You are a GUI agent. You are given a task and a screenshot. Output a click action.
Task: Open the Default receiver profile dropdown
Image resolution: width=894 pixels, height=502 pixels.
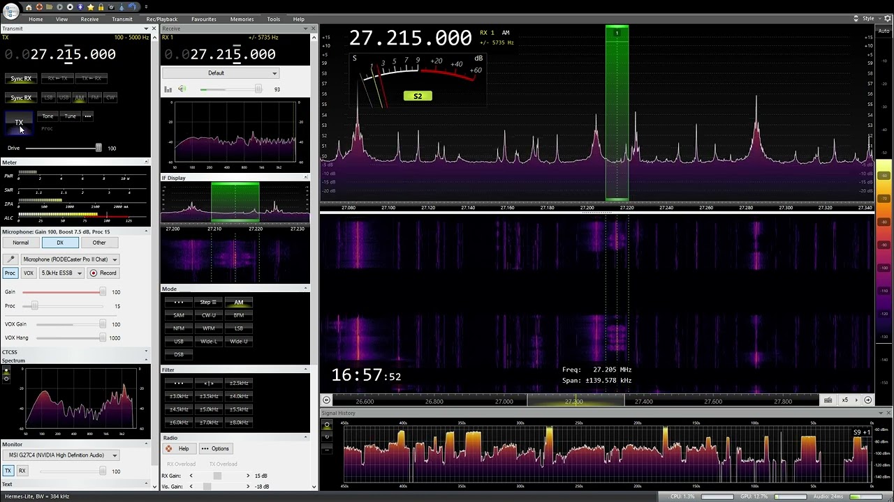(222, 73)
